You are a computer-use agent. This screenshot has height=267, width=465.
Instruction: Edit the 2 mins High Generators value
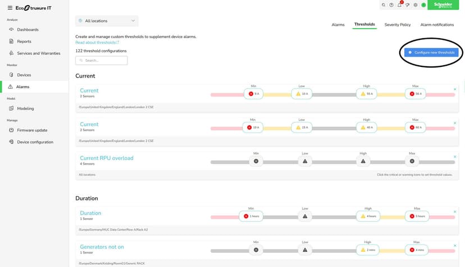coord(367,250)
